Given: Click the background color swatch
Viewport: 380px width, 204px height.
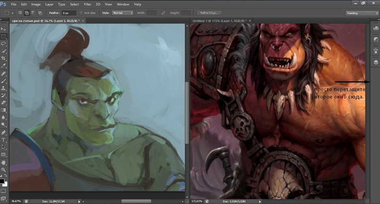Looking at the screenshot, I should [x=6, y=185].
